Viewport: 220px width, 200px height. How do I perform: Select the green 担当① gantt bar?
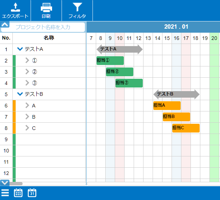110,60
